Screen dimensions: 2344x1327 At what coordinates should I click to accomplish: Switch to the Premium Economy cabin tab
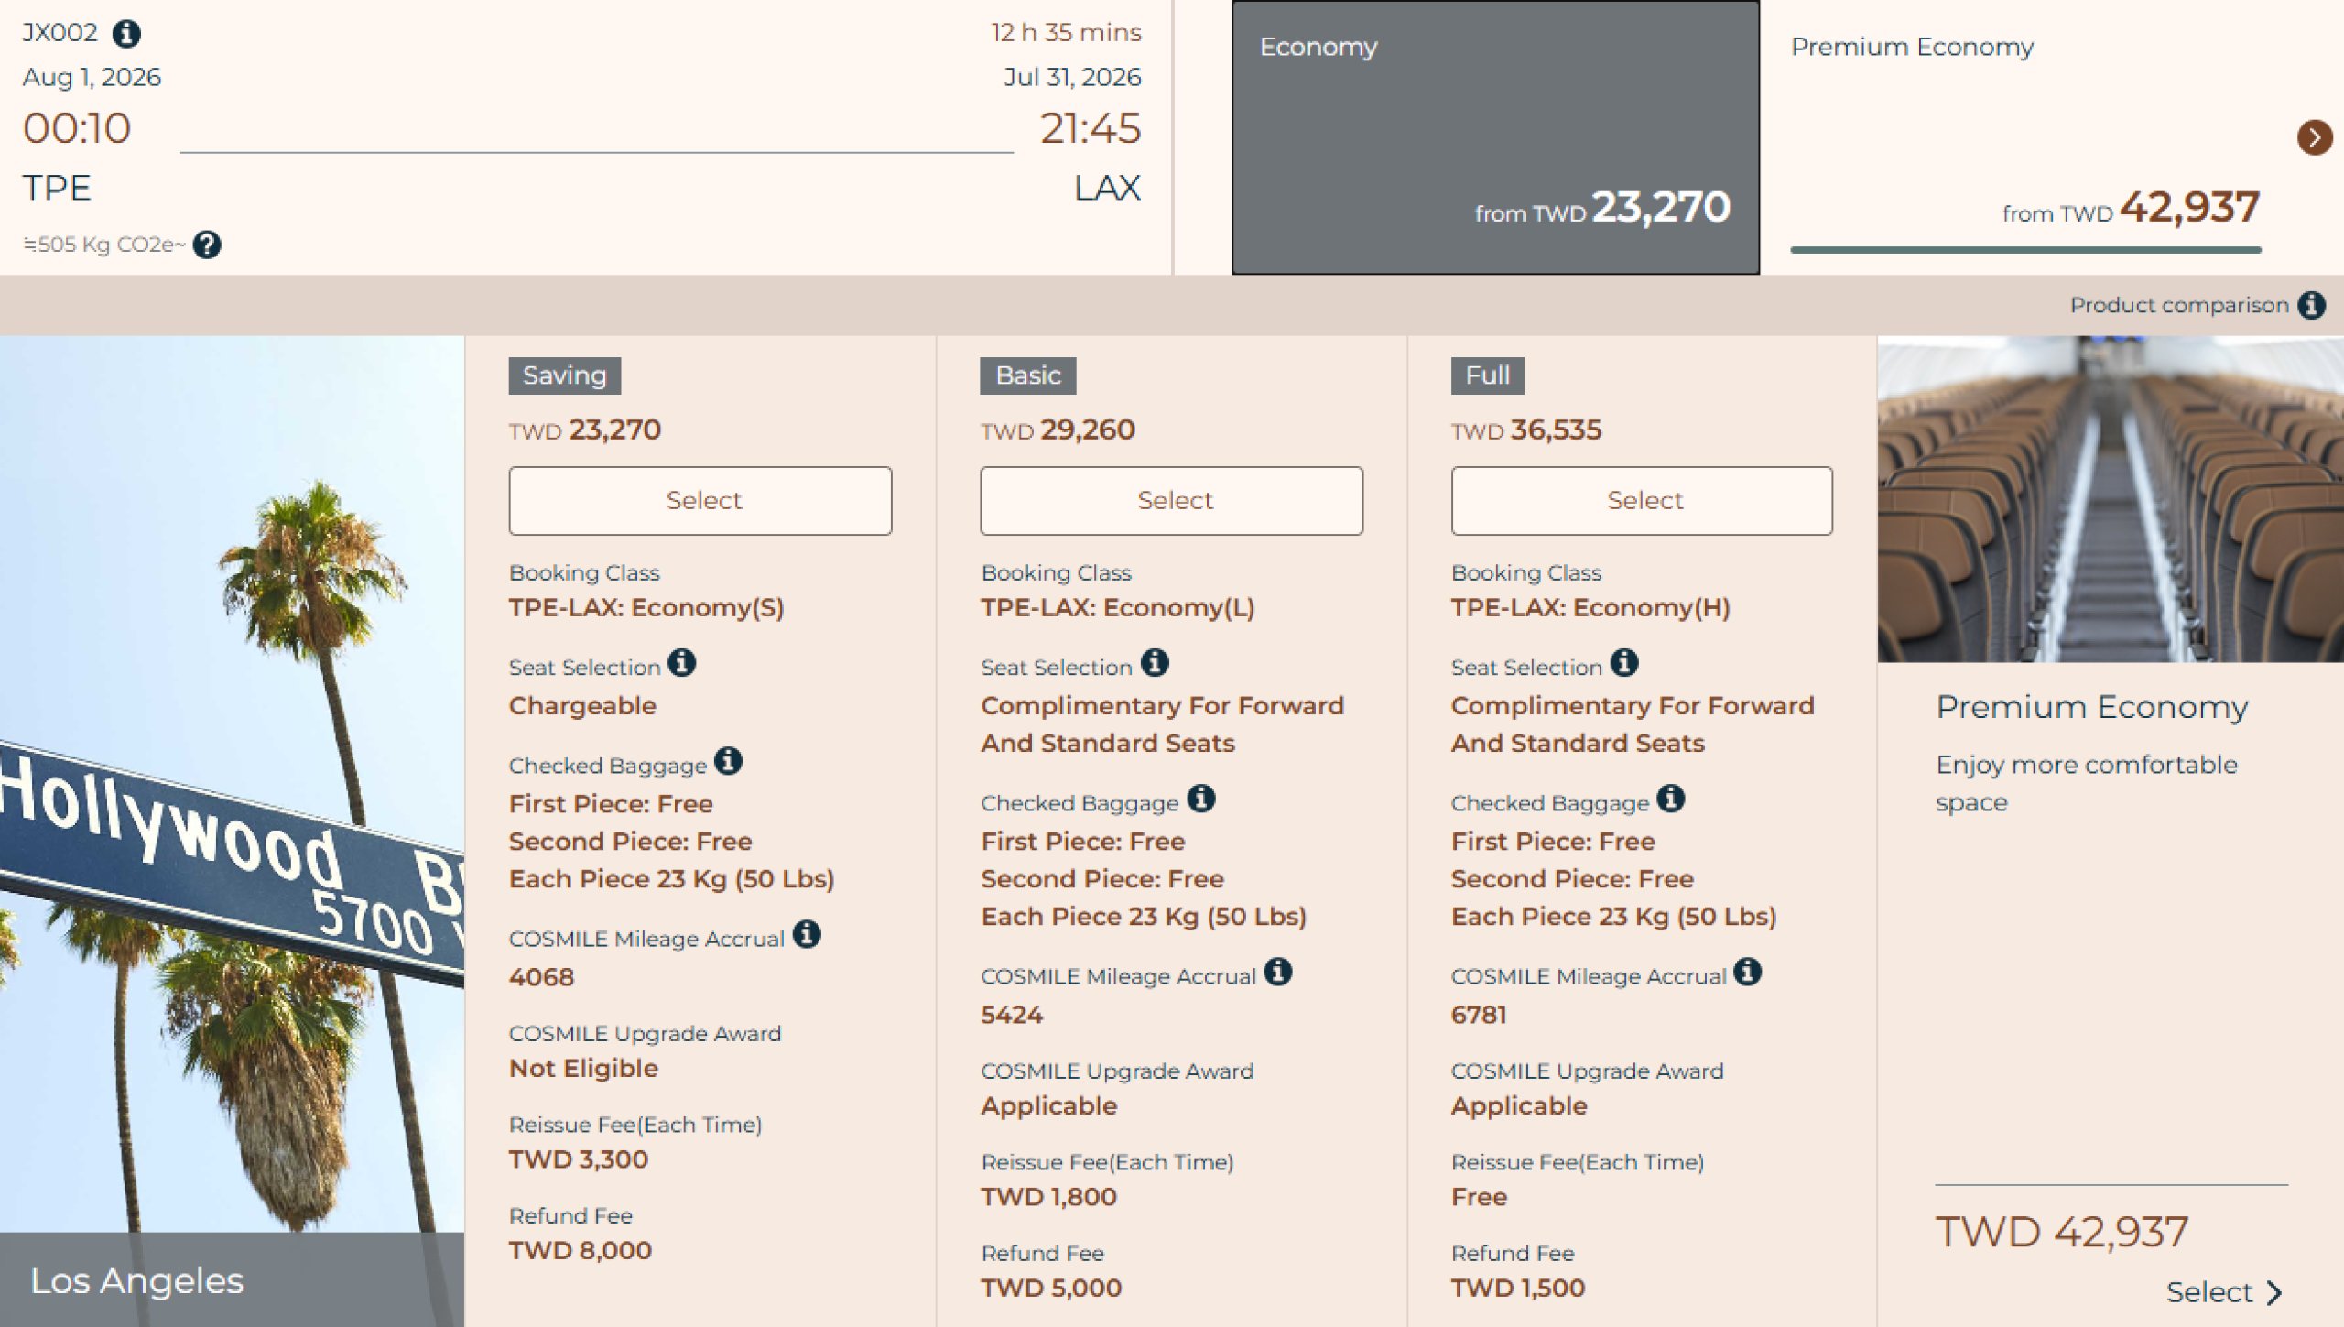tap(2024, 137)
